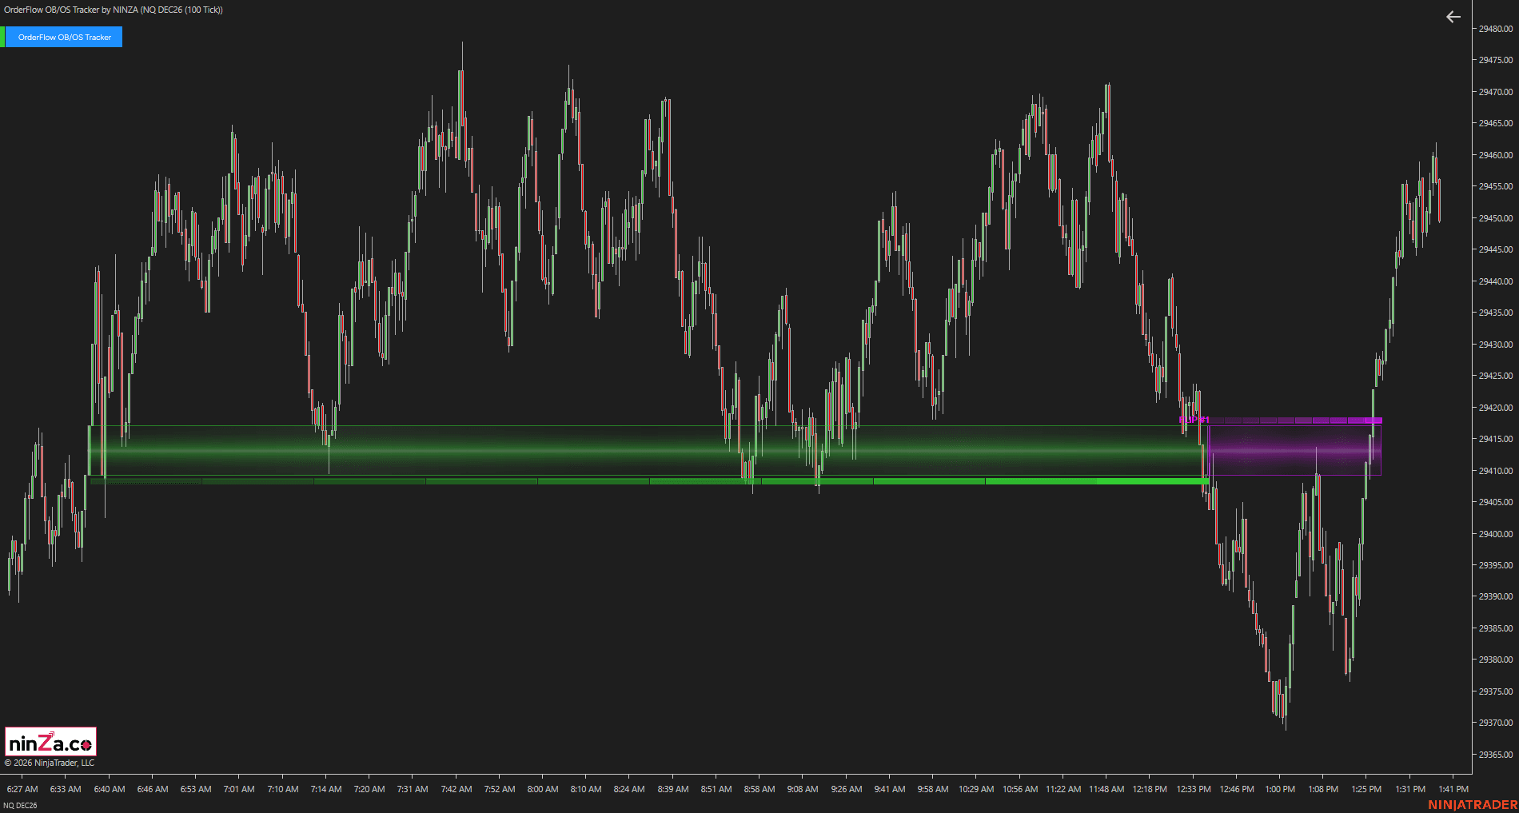Click the 29365.00 price axis label
The image size is (1519, 813).
1495,755
